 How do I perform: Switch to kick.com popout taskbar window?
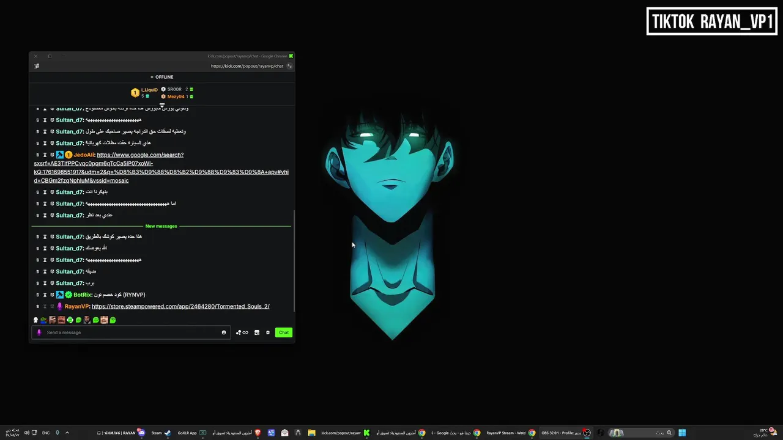coord(345,433)
